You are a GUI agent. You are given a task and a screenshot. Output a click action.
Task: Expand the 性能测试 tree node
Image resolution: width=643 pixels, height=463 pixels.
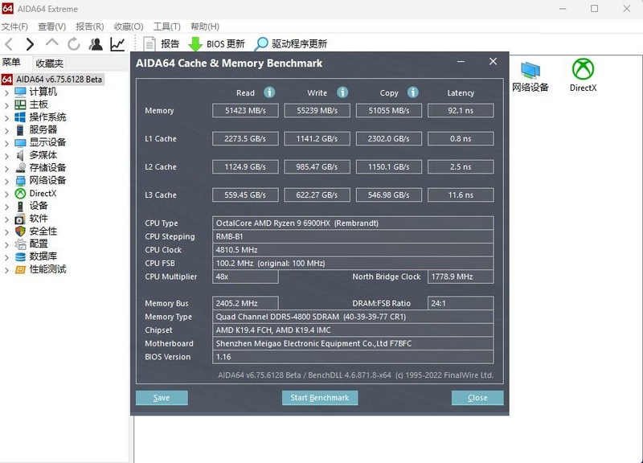6,269
